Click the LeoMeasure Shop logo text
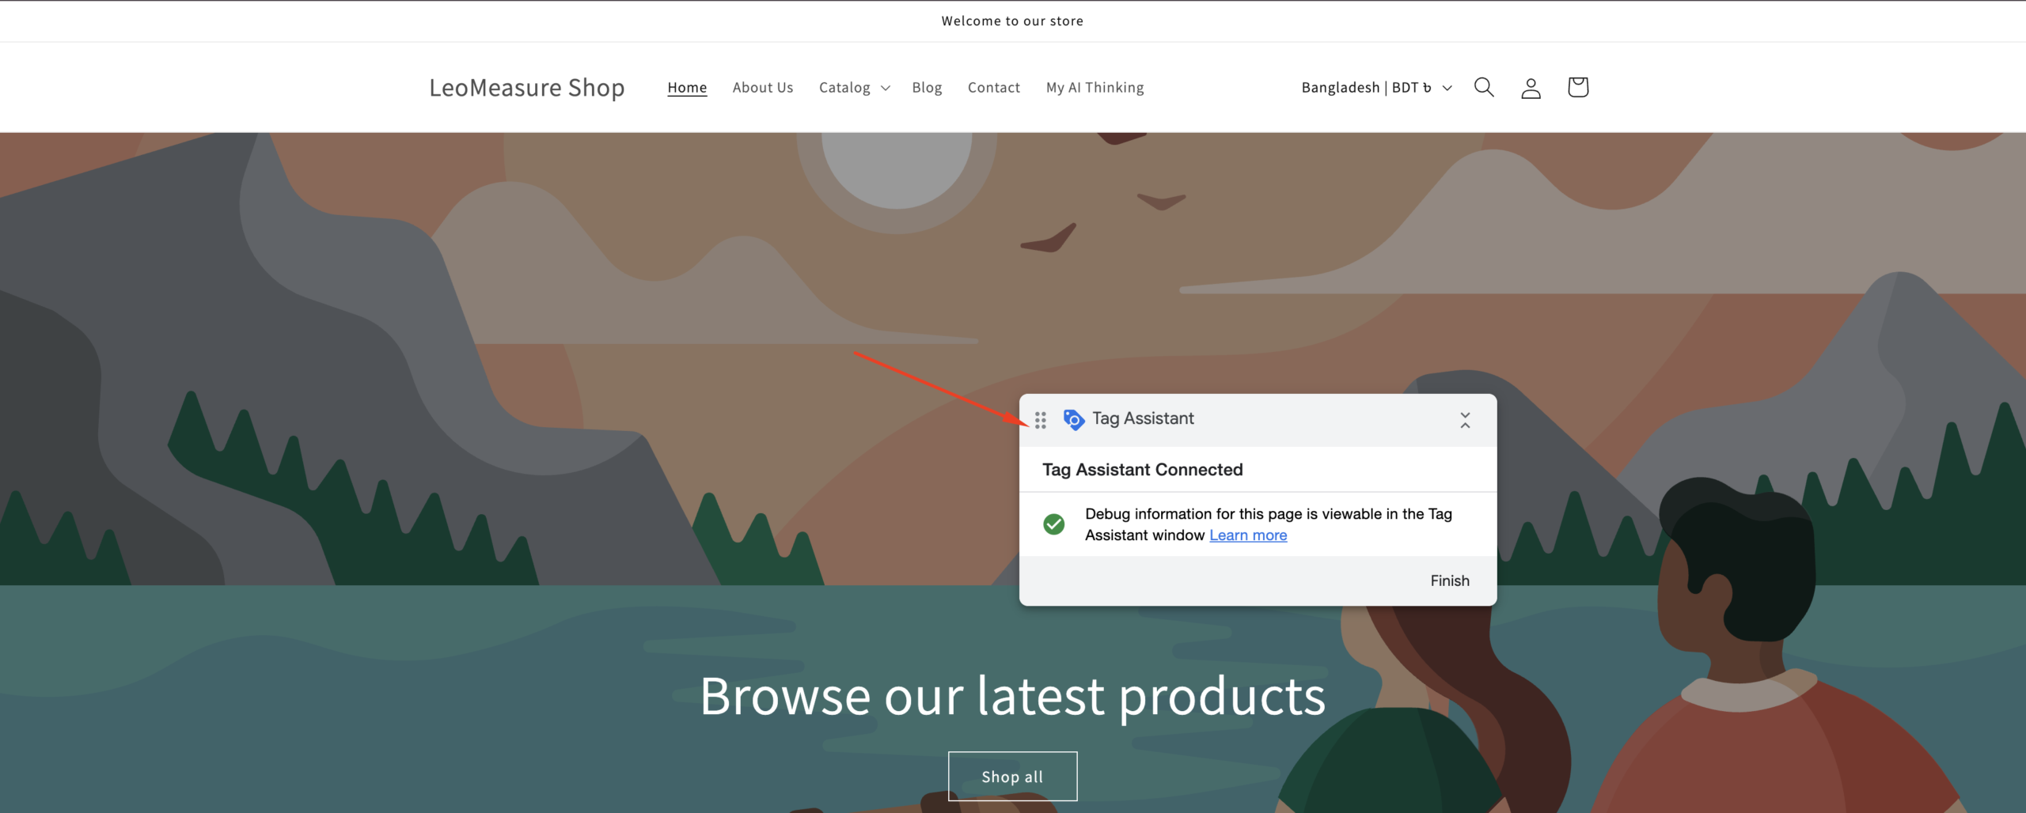This screenshot has height=813, width=2026. [x=527, y=88]
